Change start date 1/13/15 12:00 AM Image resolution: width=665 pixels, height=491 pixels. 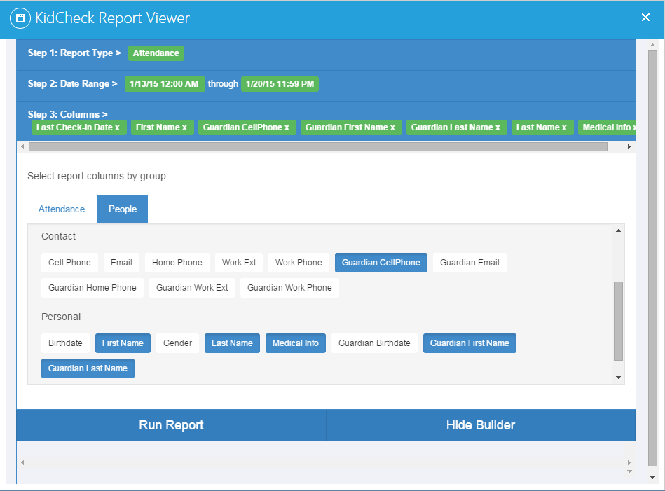pos(165,84)
